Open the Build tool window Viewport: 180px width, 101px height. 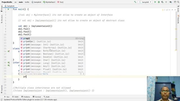pos(46,97)
